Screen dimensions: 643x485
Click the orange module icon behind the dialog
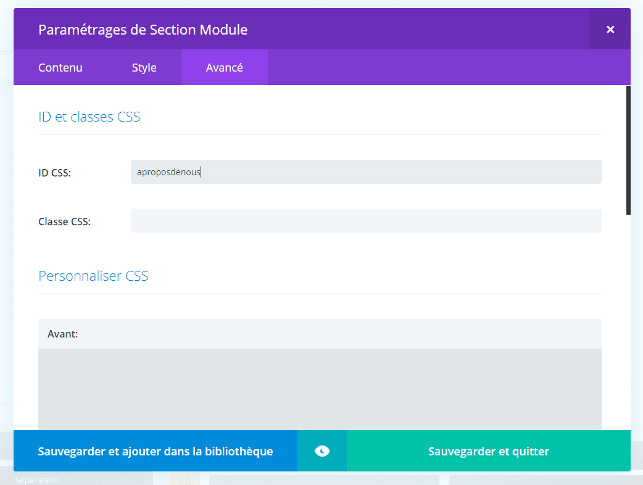tap(185, 479)
